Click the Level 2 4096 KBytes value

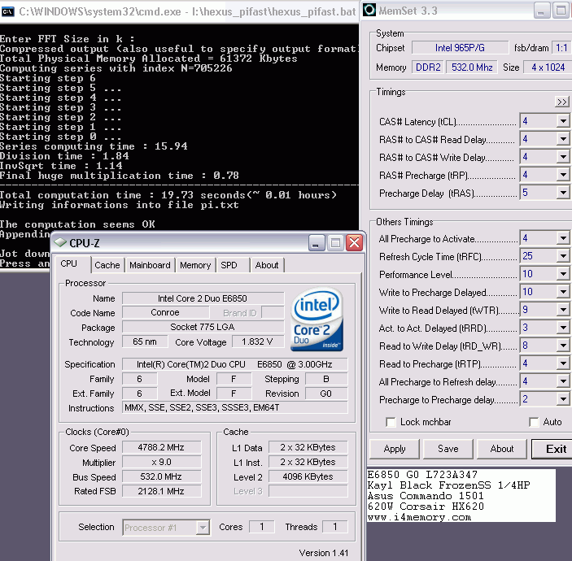(x=308, y=476)
